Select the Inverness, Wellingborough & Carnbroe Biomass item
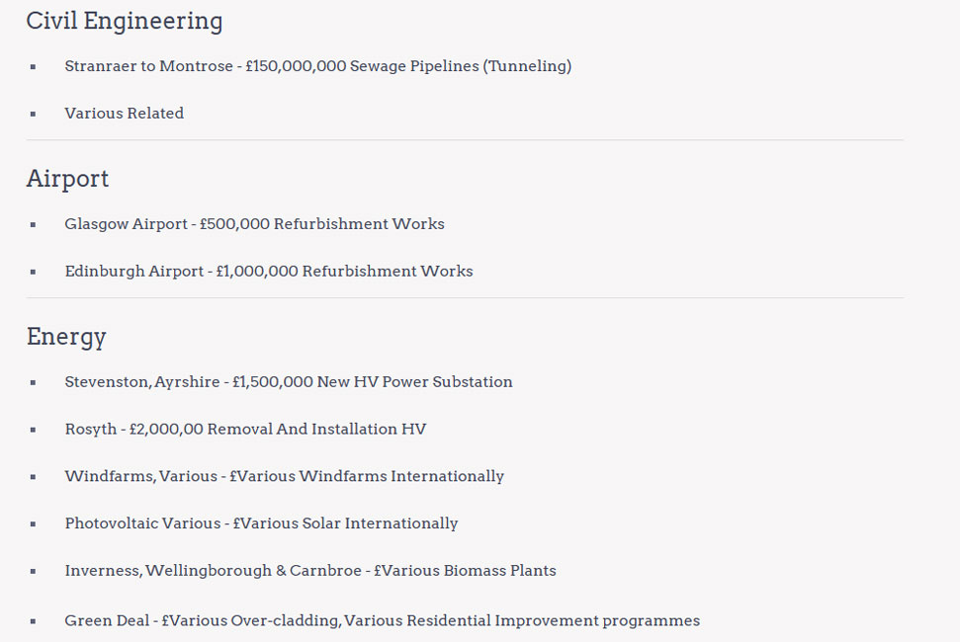 (x=310, y=571)
